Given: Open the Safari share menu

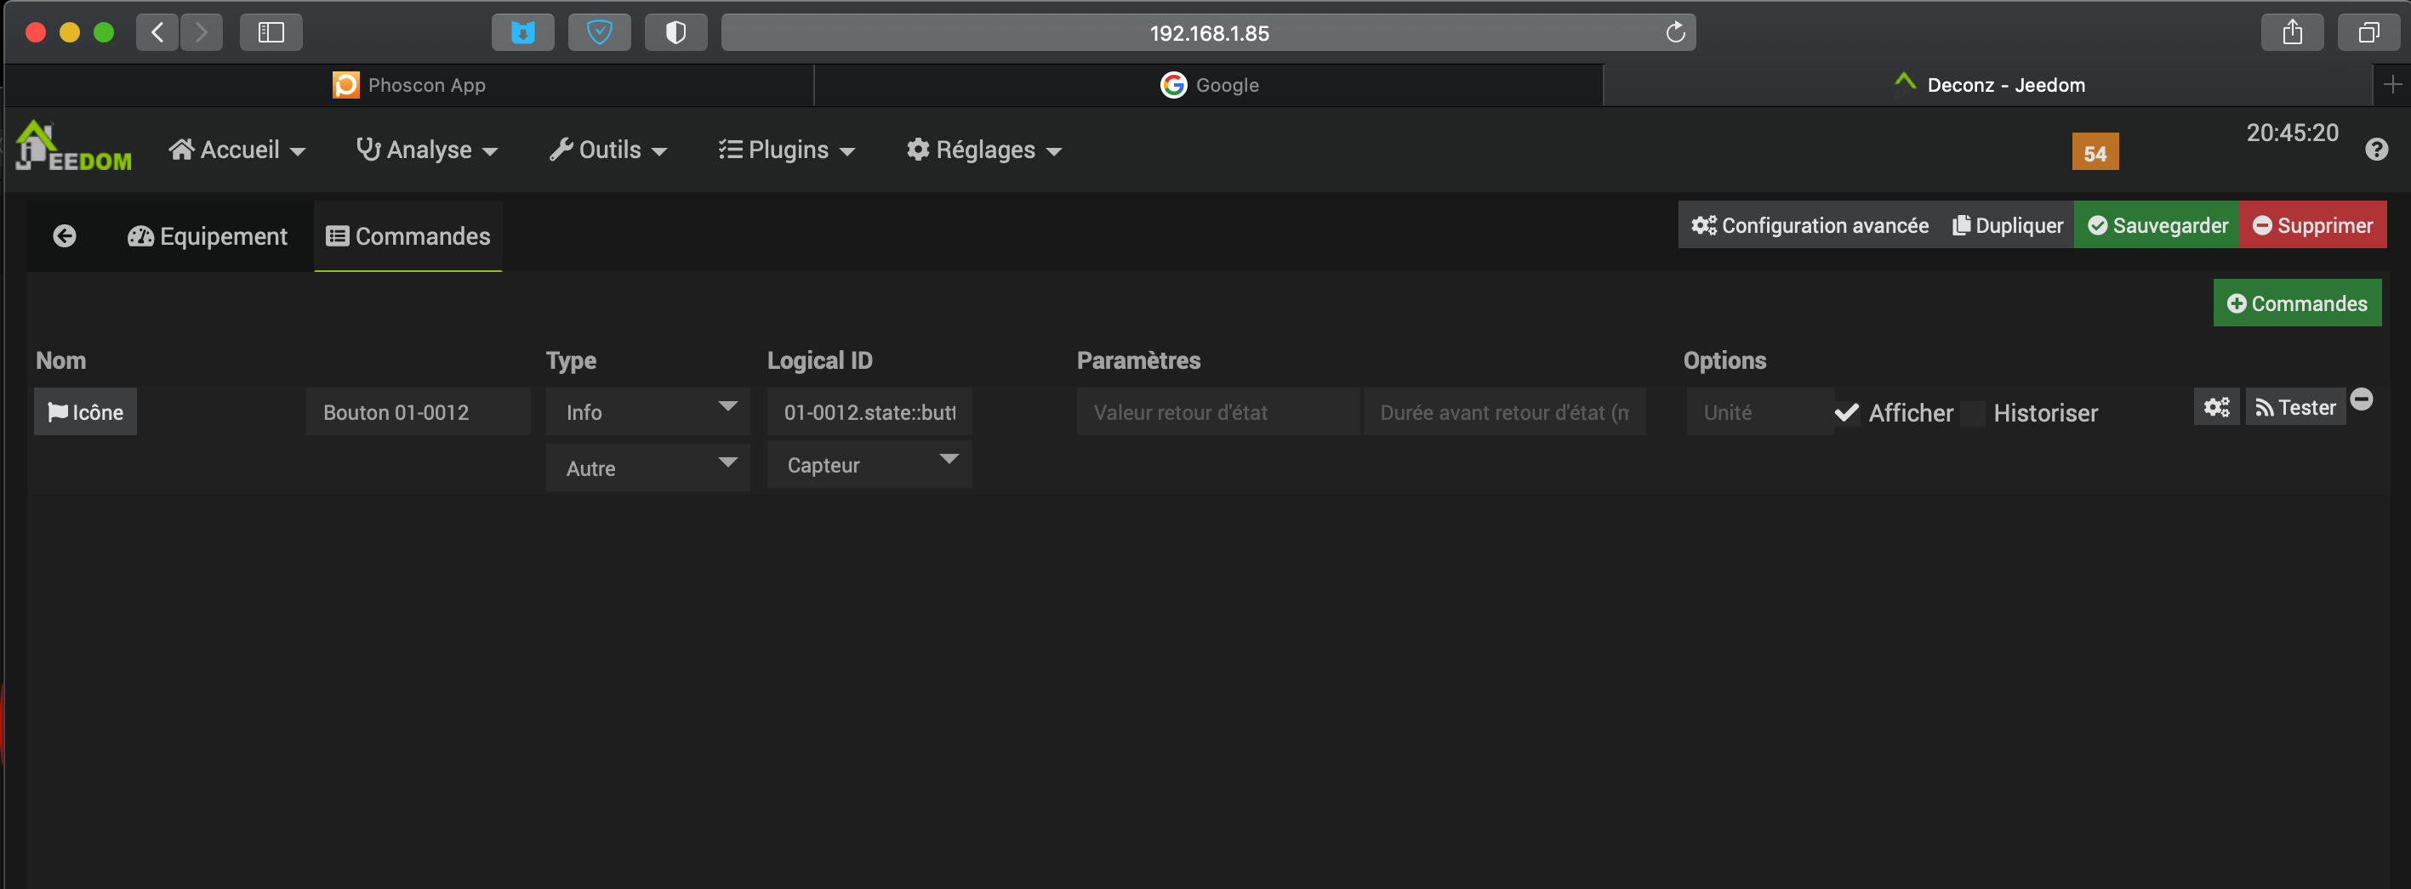Looking at the screenshot, I should pyautogui.click(x=2292, y=32).
